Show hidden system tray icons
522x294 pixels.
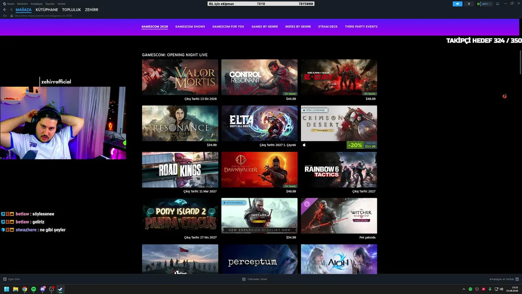(464, 289)
